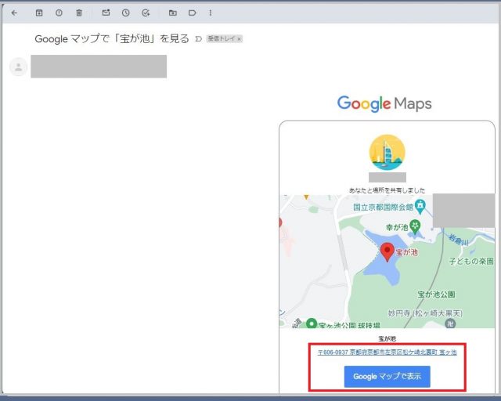Click the importance marker beside subject
This screenshot has width=501, height=401.
click(198, 39)
